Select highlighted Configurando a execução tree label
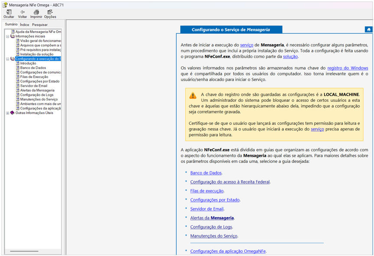The image size is (374, 256). tap(38, 58)
